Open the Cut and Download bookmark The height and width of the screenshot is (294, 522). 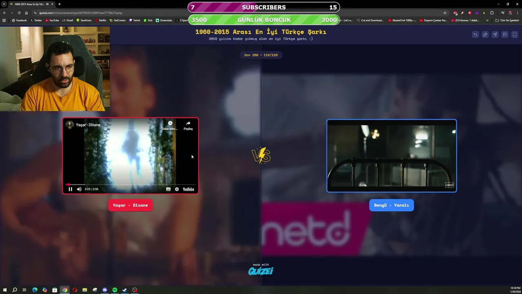(x=370, y=20)
